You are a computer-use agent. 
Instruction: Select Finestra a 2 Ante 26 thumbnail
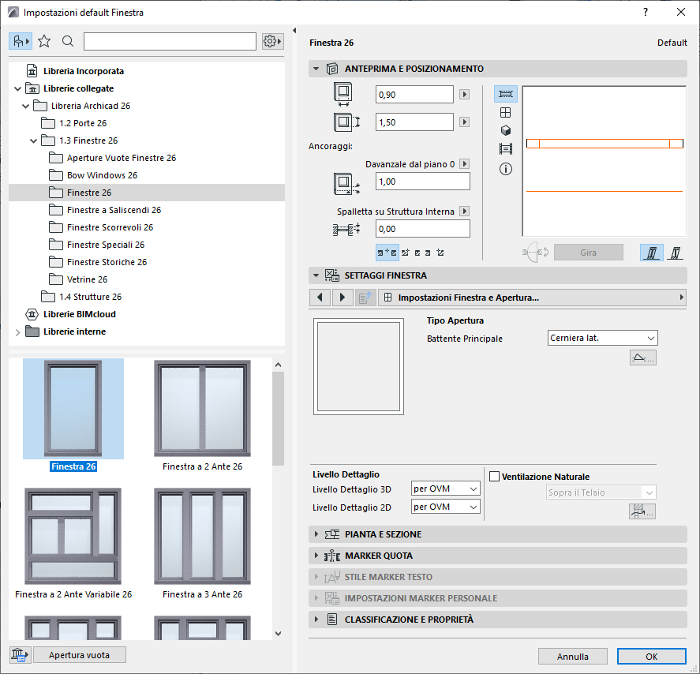point(202,409)
